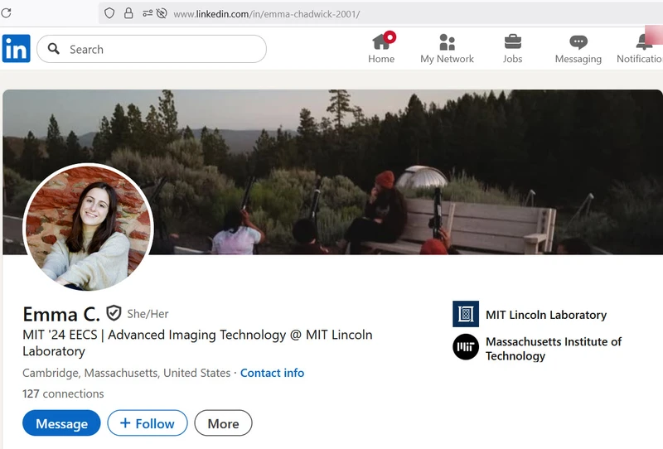663x449 pixels.
Task: Click the LinkedIn logo
Action: (16, 49)
